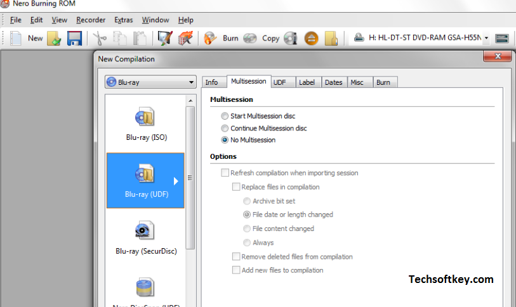Viewport: 516px width, 307px height.
Task: Click the yellow folder toolbar icon
Action: coord(331,39)
